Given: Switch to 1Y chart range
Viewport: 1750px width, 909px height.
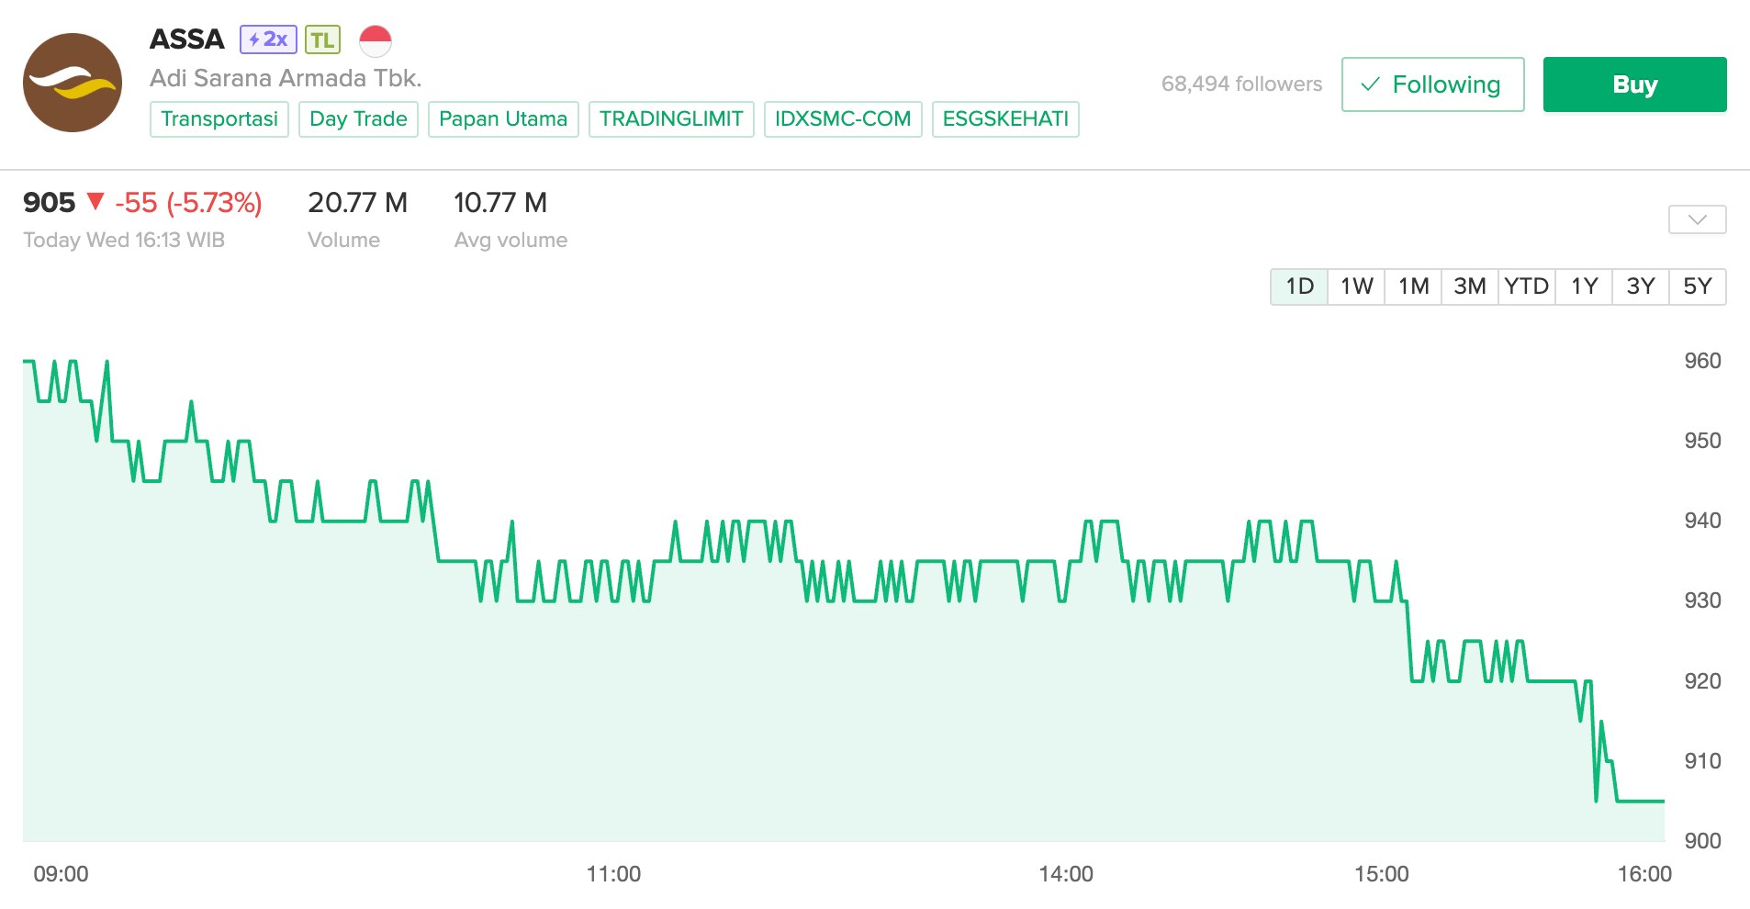Looking at the screenshot, I should coord(1584,286).
